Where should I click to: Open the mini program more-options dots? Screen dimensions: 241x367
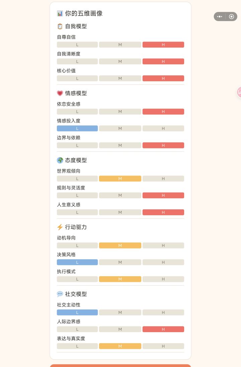(x=220, y=16)
